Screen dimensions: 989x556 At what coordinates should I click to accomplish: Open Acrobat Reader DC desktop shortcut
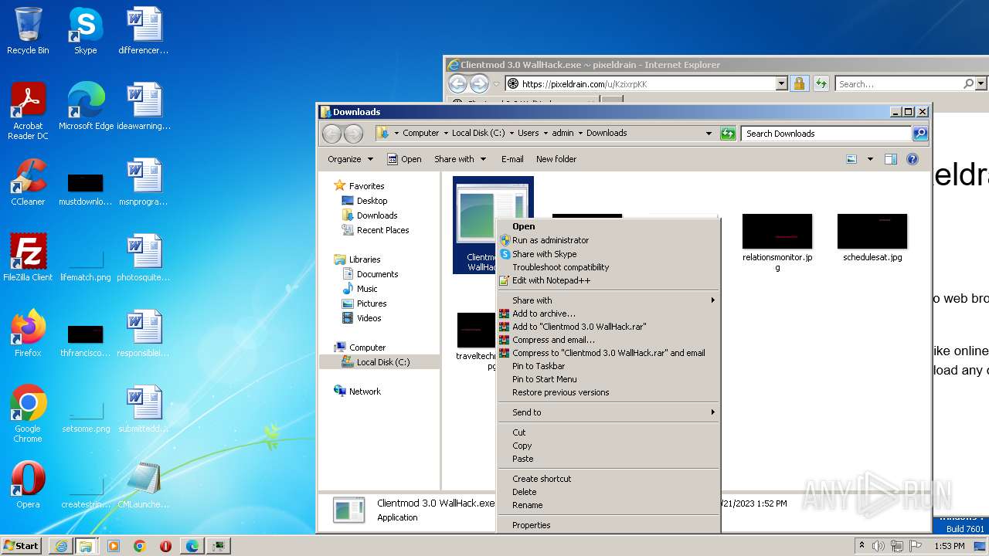28,110
